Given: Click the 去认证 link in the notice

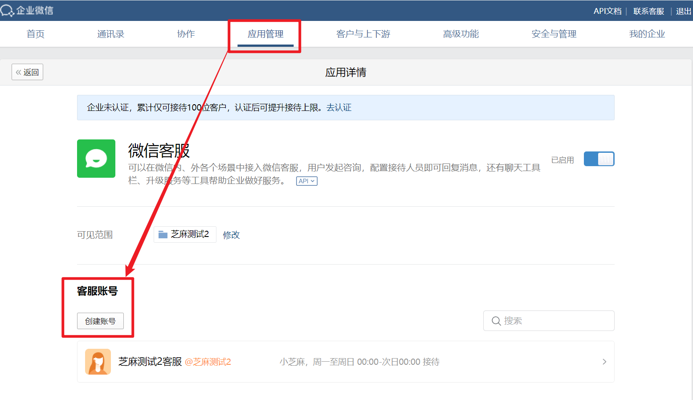Looking at the screenshot, I should tap(339, 107).
